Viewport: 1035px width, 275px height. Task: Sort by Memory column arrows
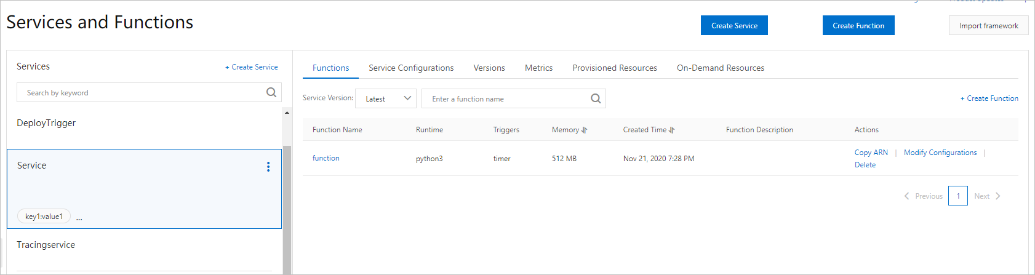tap(585, 130)
